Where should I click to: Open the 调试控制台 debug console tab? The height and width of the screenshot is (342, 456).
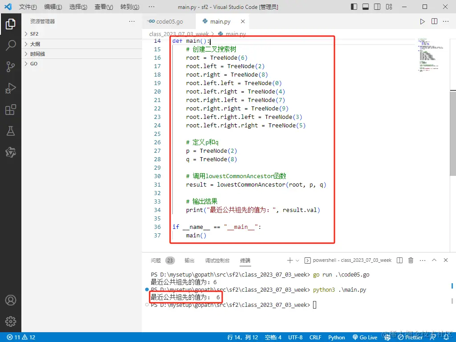tap(217, 261)
